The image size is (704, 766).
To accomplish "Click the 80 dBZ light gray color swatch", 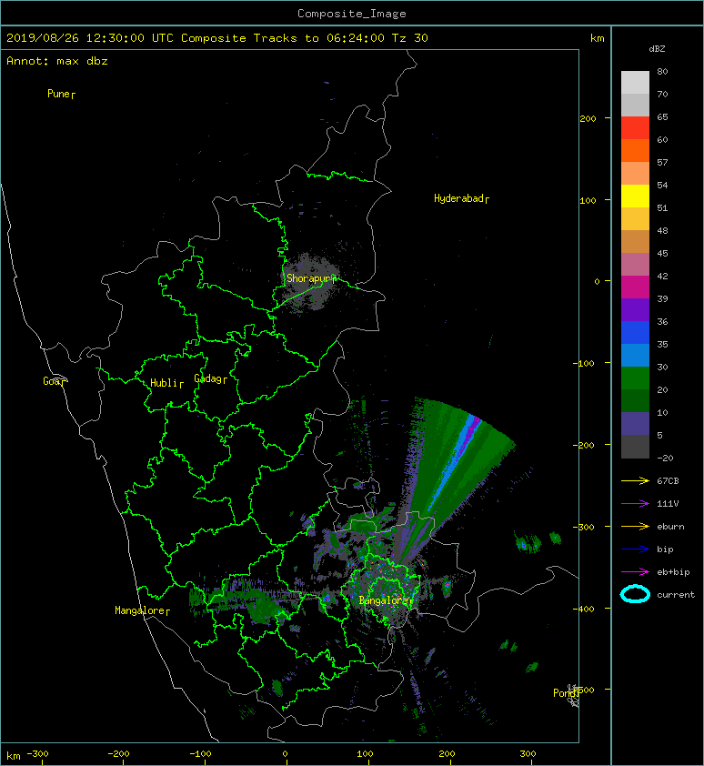I will [635, 82].
